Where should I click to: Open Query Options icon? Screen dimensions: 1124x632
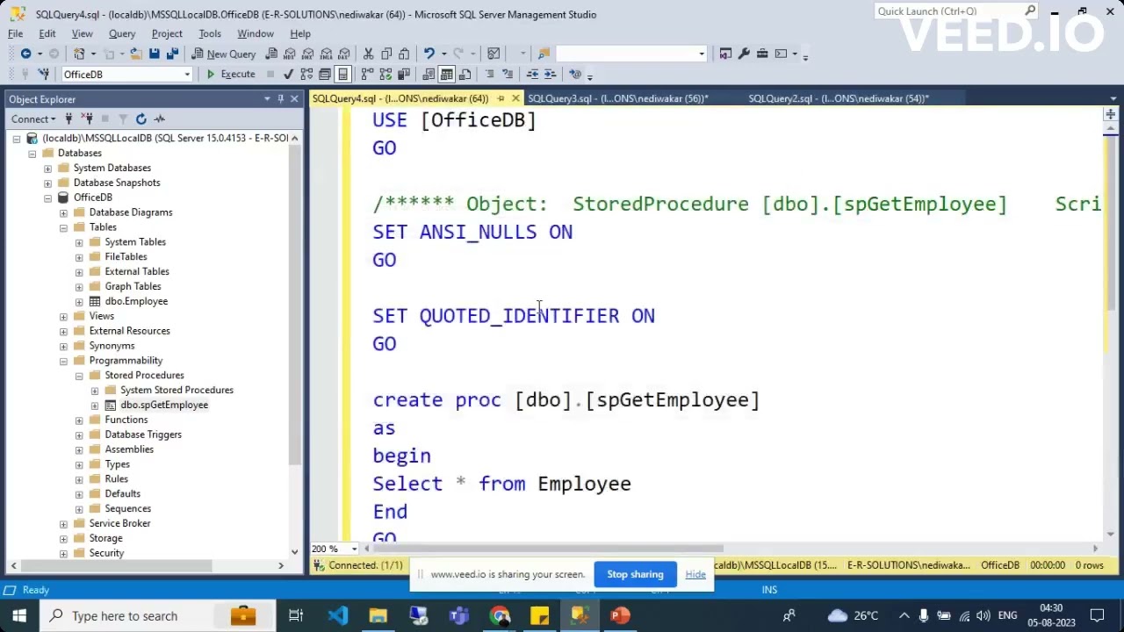(x=325, y=74)
